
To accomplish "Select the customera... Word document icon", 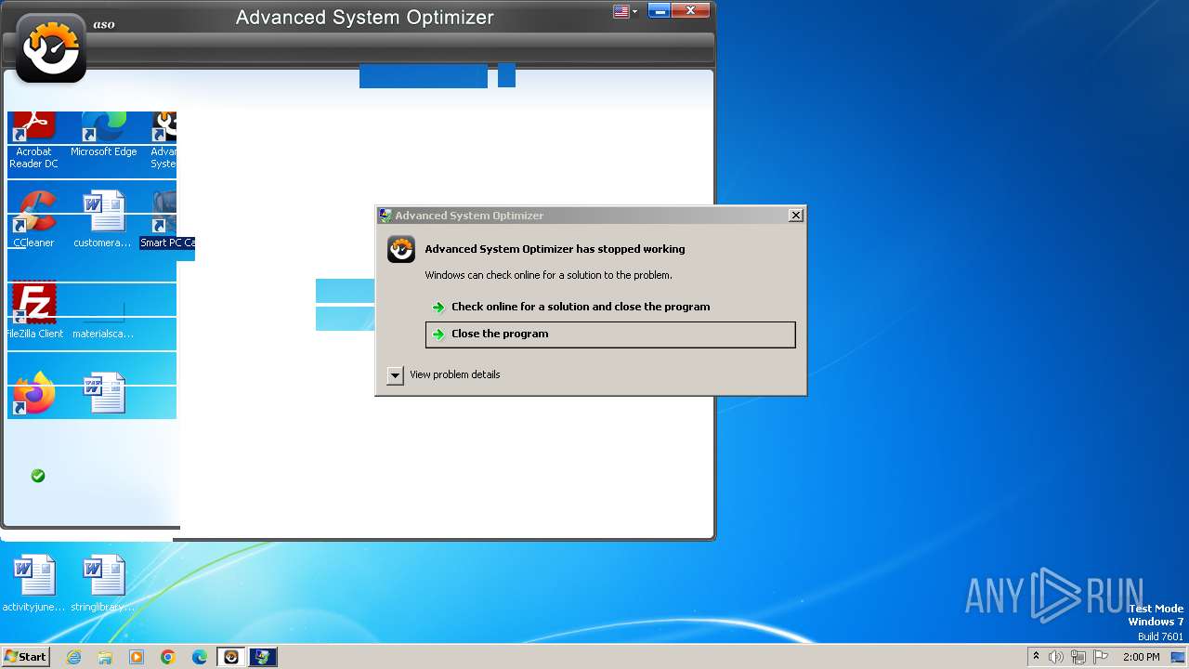I will pyautogui.click(x=103, y=219).
